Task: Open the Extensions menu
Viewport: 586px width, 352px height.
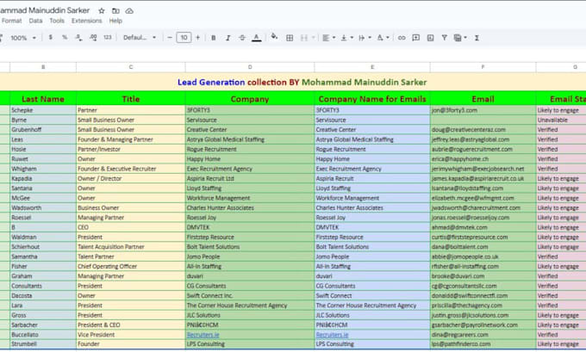Action: coord(87,21)
